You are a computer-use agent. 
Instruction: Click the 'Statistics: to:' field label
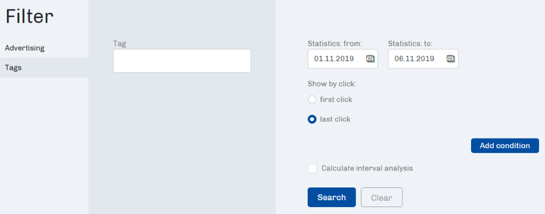tap(410, 44)
